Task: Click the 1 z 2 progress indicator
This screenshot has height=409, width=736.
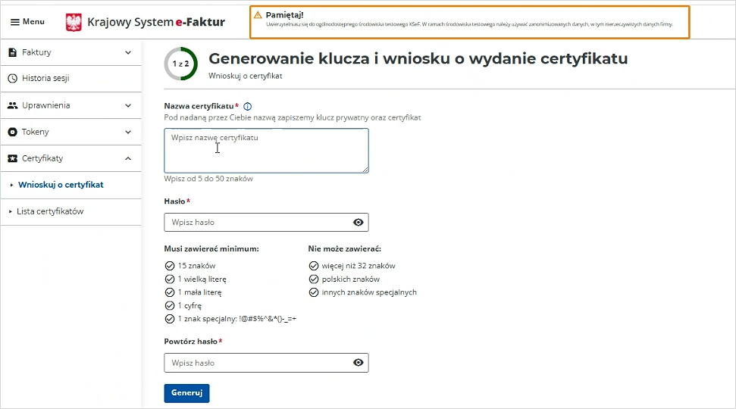Action: pyautogui.click(x=181, y=64)
